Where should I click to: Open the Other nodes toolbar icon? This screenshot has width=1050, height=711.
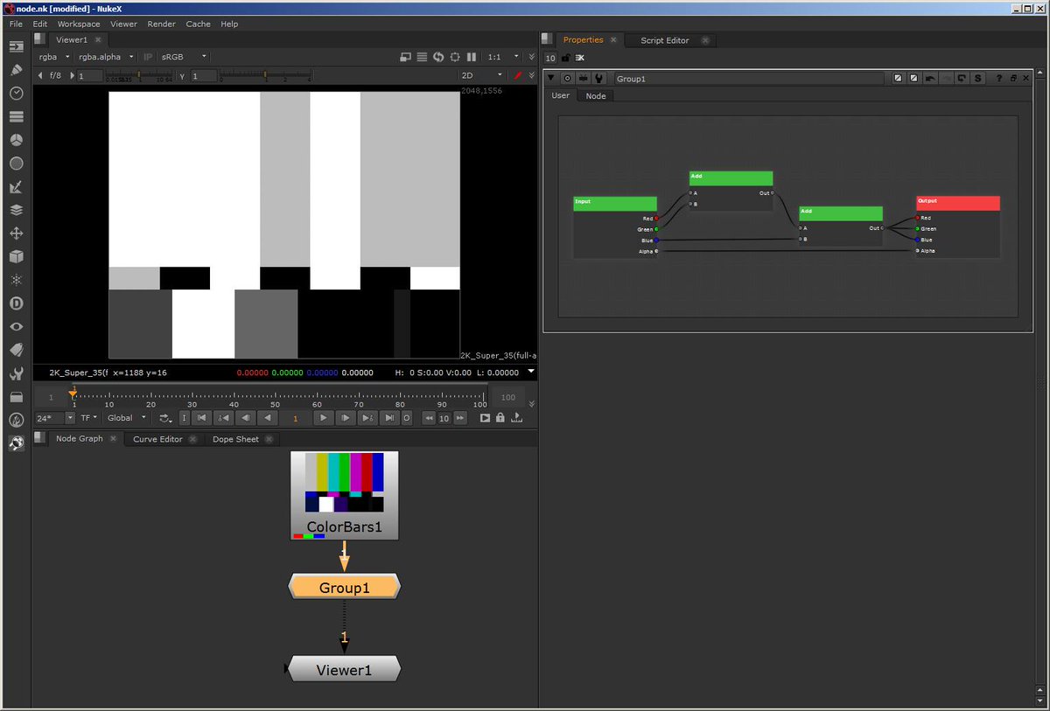(x=16, y=397)
